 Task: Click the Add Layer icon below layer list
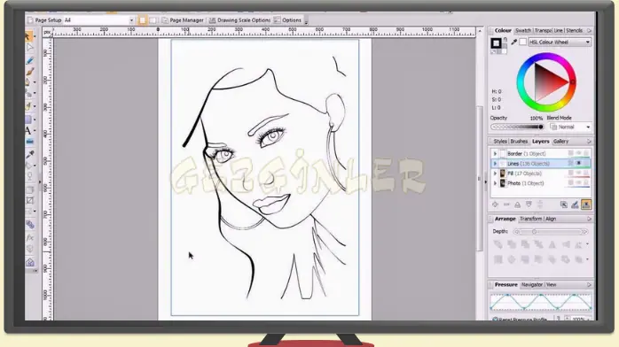click(x=495, y=204)
